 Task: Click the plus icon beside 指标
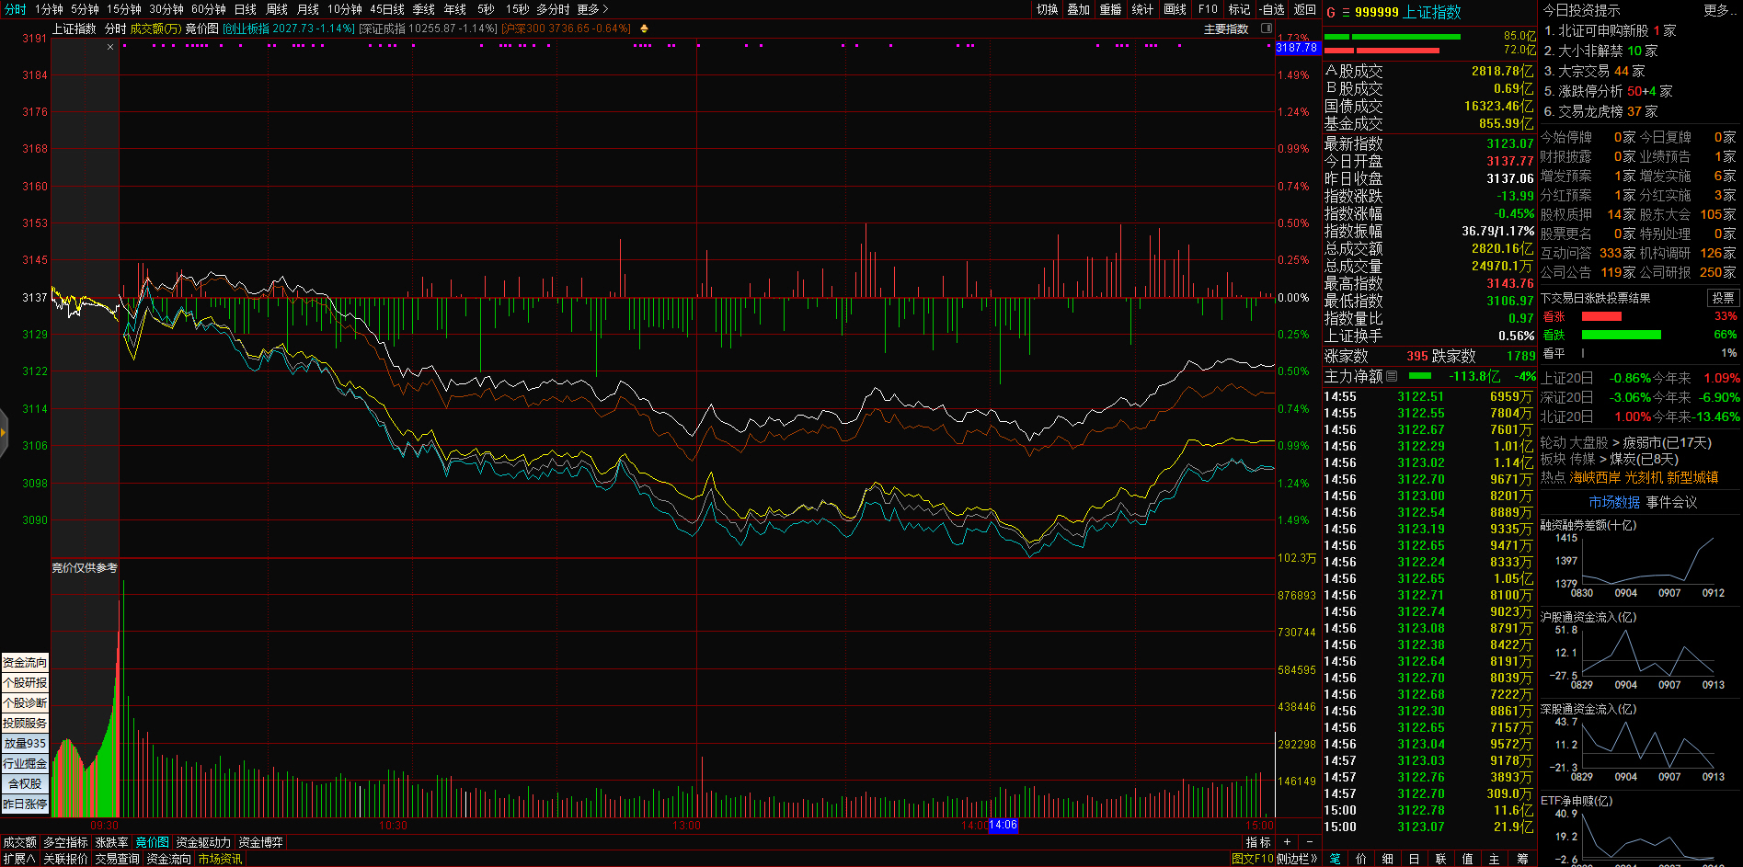click(1287, 842)
